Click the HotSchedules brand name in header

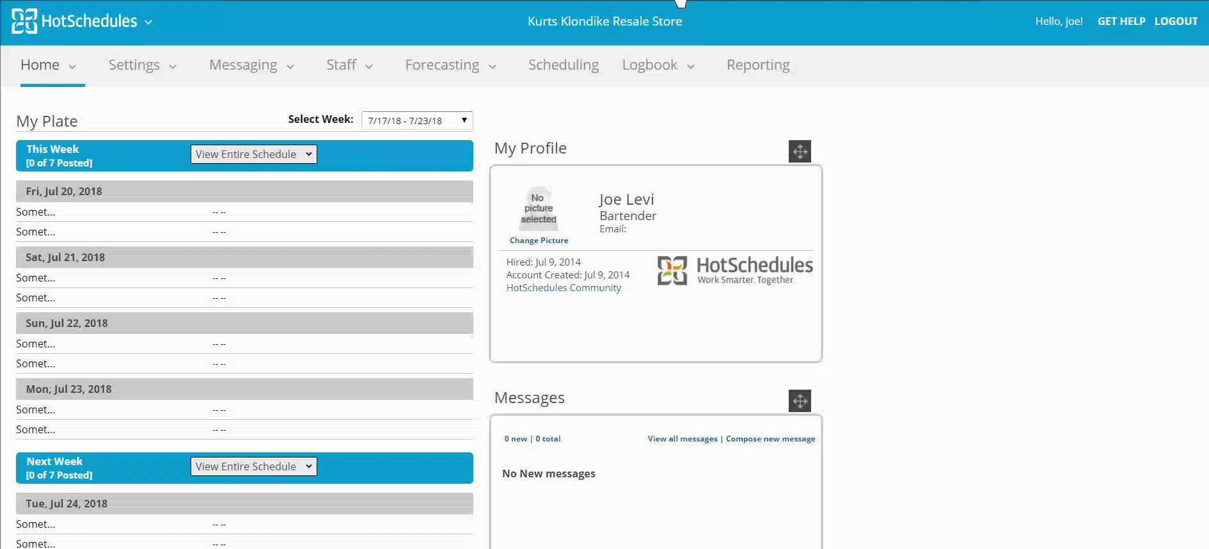(90, 21)
